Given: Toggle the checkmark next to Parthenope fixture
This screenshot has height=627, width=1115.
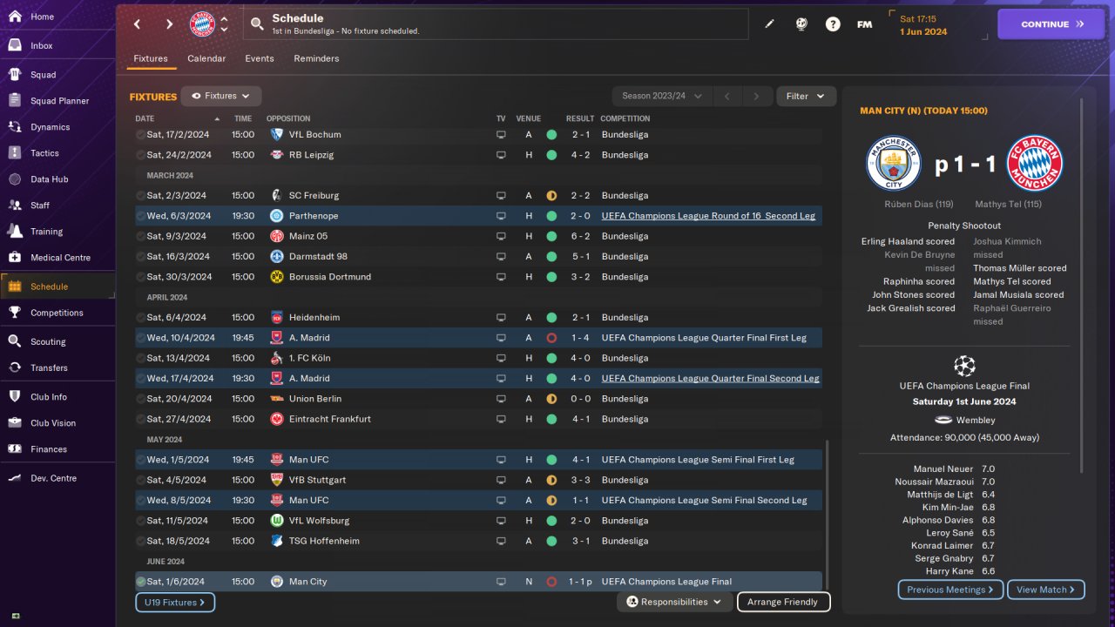Looking at the screenshot, I should click(x=140, y=216).
